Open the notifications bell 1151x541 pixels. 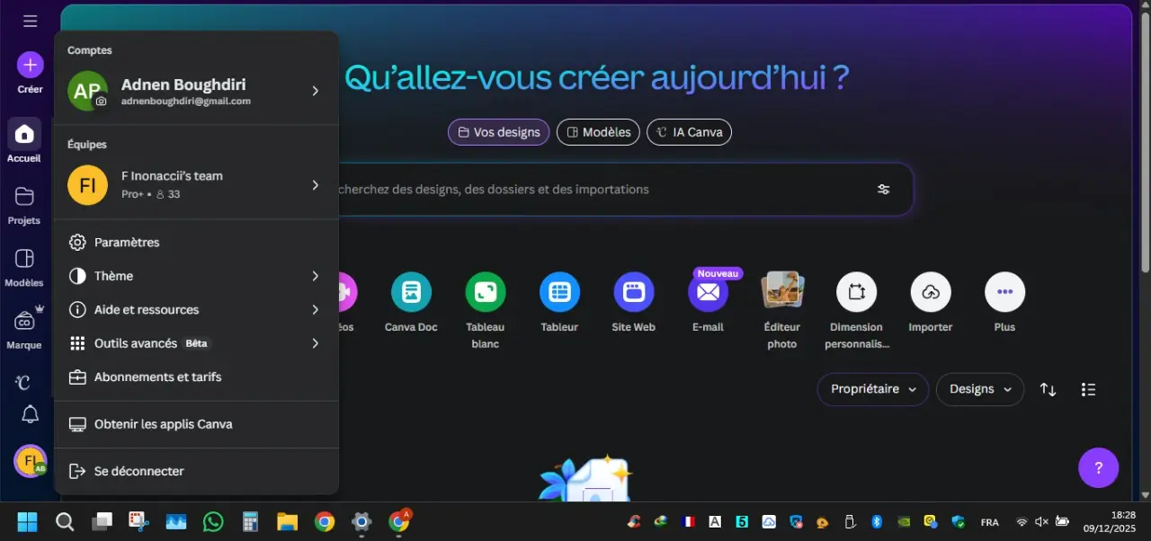(30, 414)
